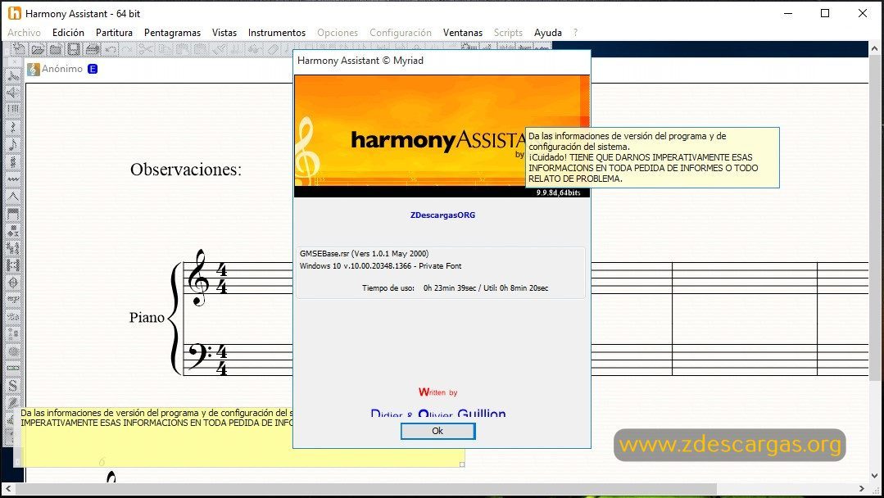Click the Print toolbar icon
The width and height of the screenshot is (884, 498).
click(93, 50)
